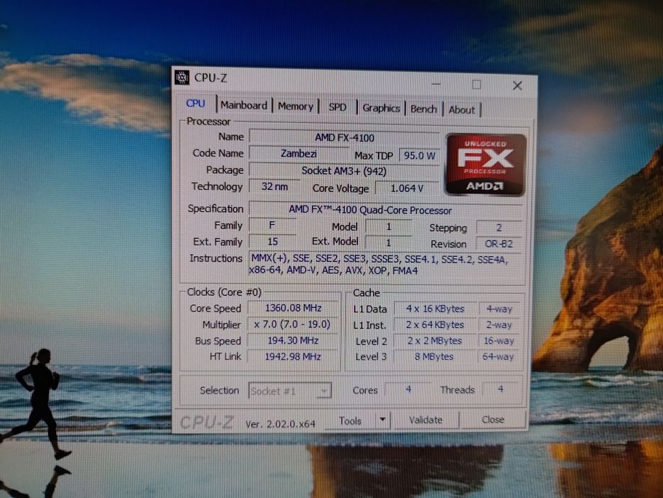The image size is (663, 498).
Task: Click the Family value F
Action: [x=272, y=226]
